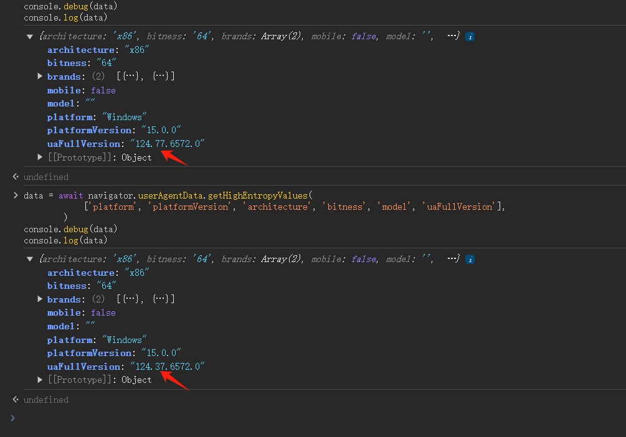Click platformVersion "15.0.0" in second object
Image resolution: width=626 pixels, height=437 pixels.
click(161, 353)
